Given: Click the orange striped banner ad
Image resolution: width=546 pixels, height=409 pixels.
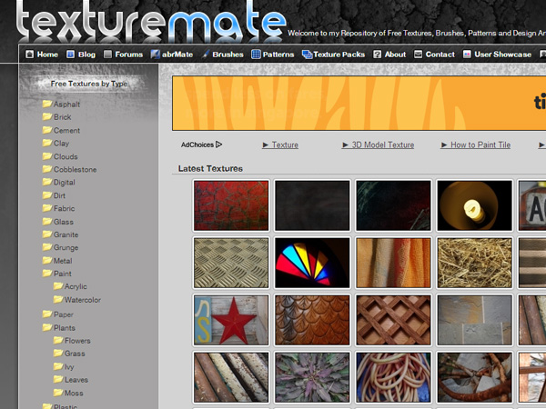Looking at the screenshot, I should point(359,104).
